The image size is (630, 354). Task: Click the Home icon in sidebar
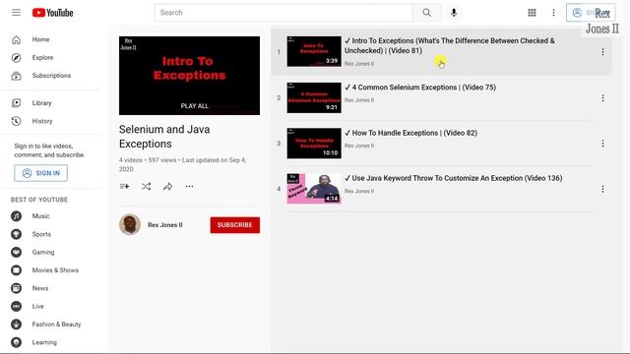16,39
